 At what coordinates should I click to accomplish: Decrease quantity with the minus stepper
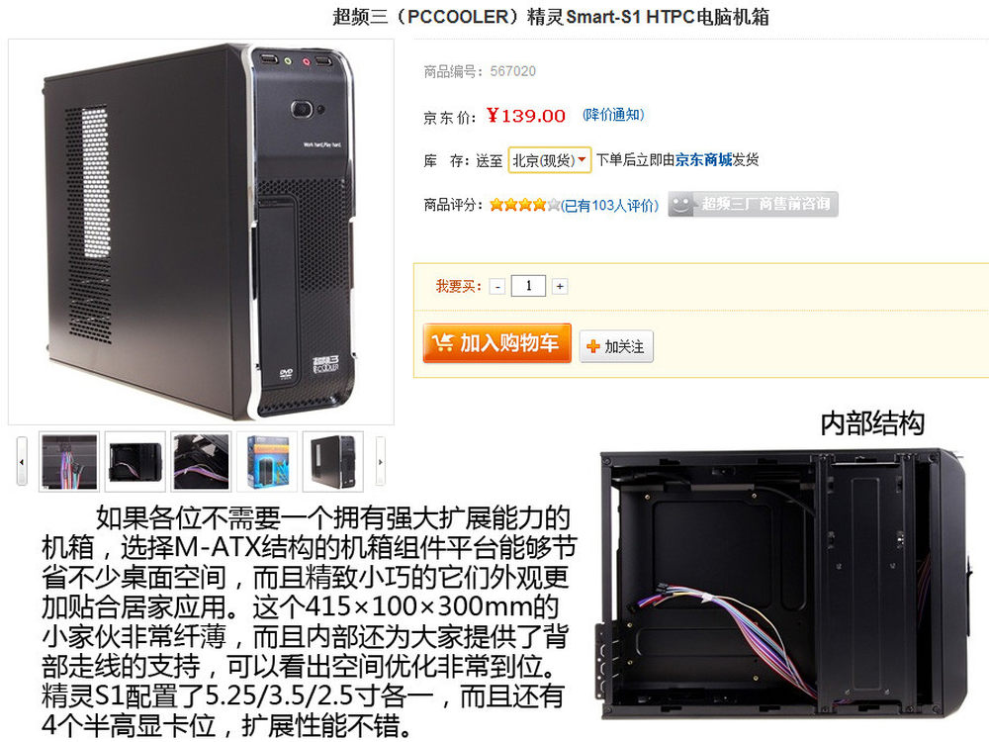click(x=497, y=287)
